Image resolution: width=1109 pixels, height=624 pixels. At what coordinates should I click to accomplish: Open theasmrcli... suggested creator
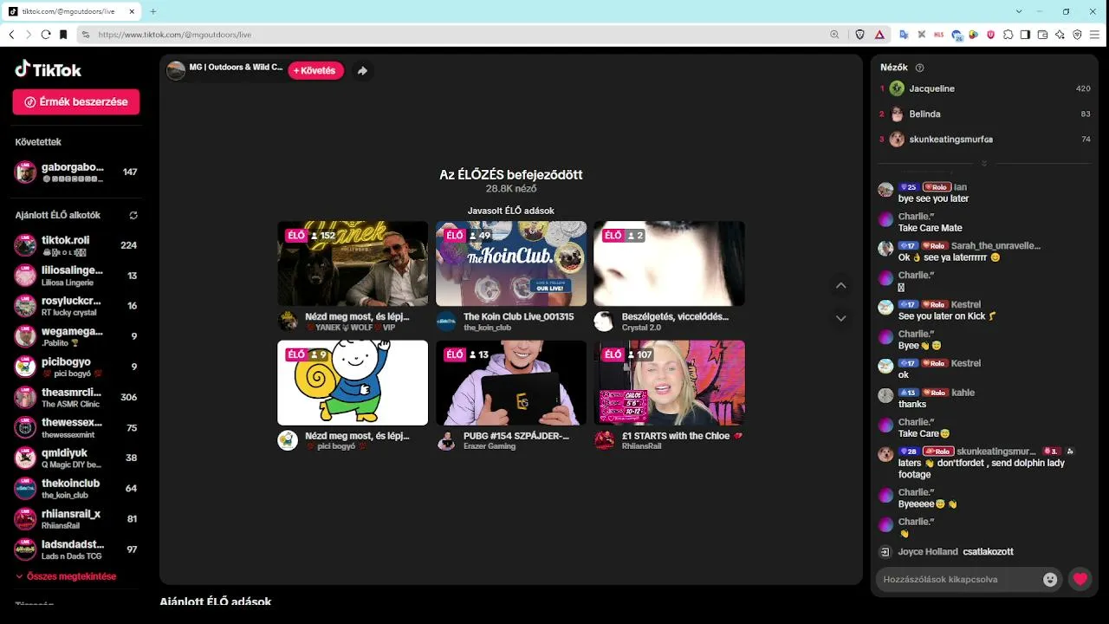76,397
